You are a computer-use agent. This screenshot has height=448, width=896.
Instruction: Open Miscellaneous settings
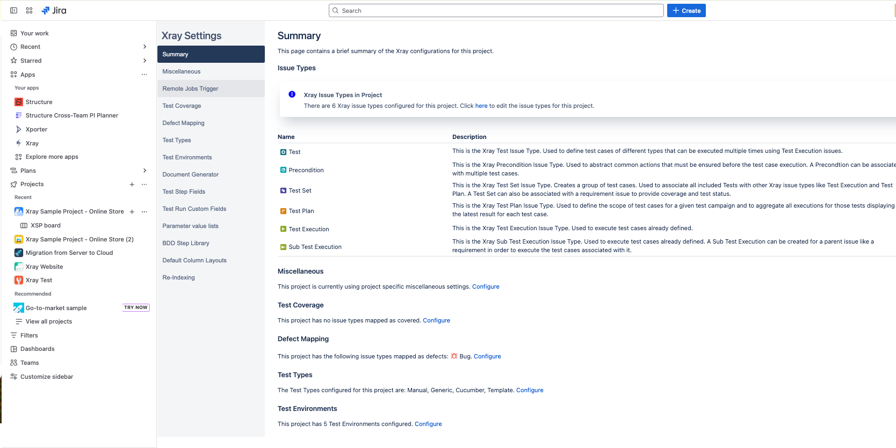211,71
